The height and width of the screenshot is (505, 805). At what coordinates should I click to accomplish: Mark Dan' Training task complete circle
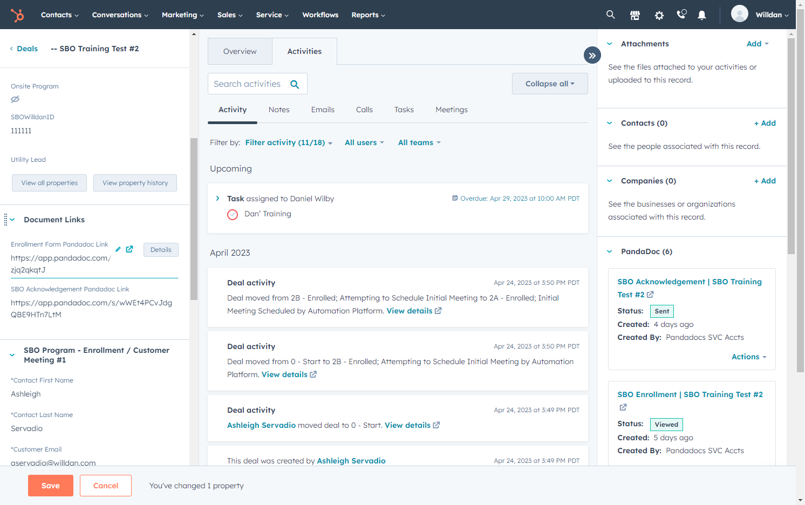(x=233, y=214)
